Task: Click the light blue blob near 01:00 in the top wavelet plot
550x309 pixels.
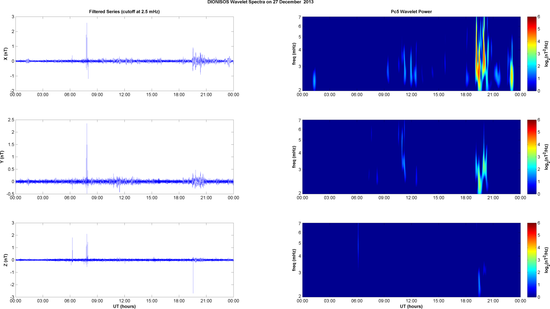Action: click(314, 80)
